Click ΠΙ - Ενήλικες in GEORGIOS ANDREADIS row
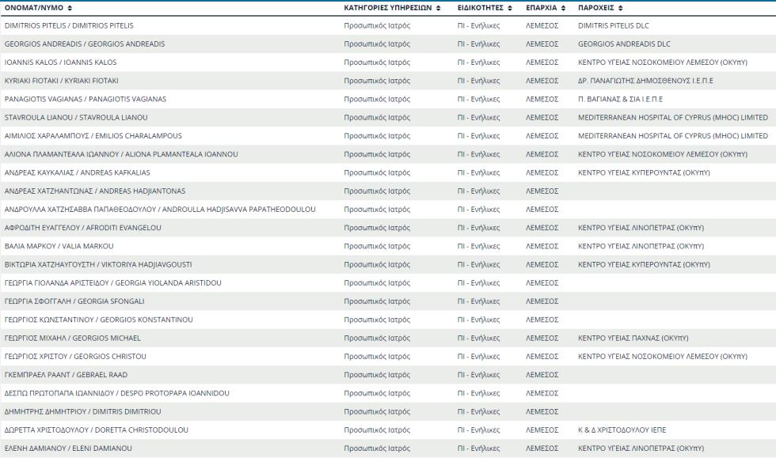Viewport: 776px width, 458px height. click(478, 44)
